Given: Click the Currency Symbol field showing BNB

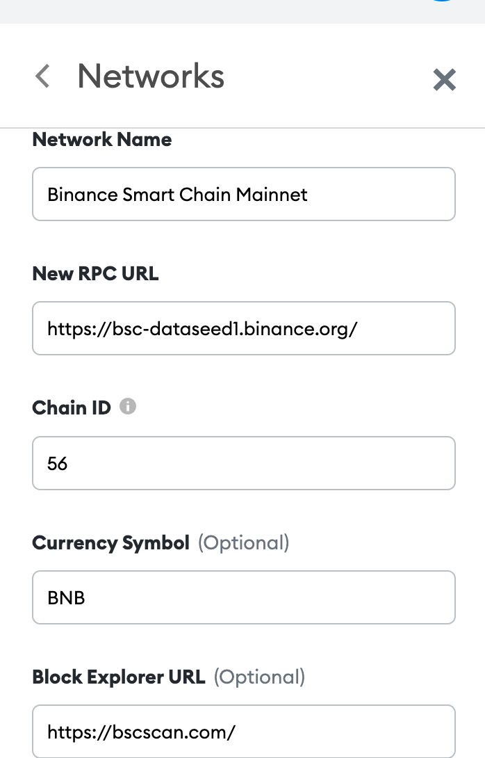Looking at the screenshot, I should point(243,597).
